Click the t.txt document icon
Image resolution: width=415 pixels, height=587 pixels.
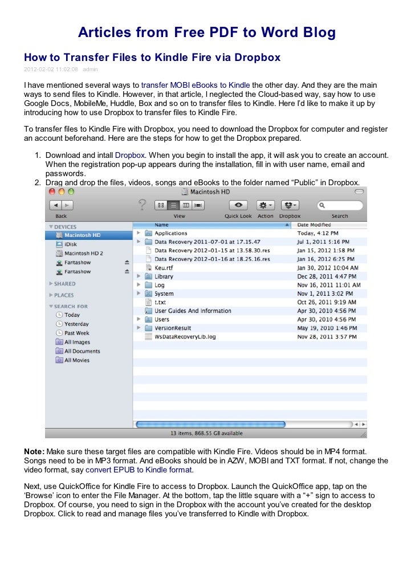[148, 302]
